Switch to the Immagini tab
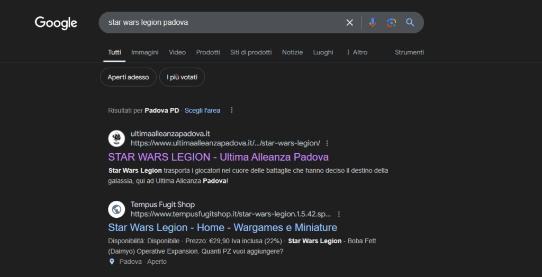542x277 pixels. pos(145,52)
